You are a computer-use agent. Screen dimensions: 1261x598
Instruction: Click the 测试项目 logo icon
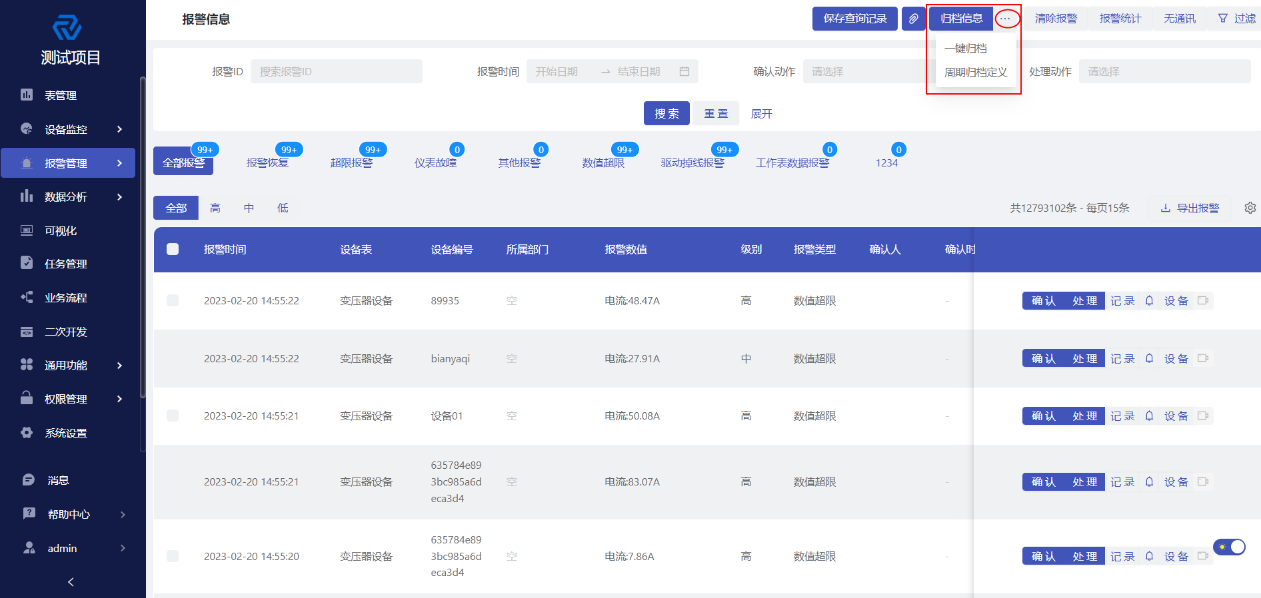67,27
